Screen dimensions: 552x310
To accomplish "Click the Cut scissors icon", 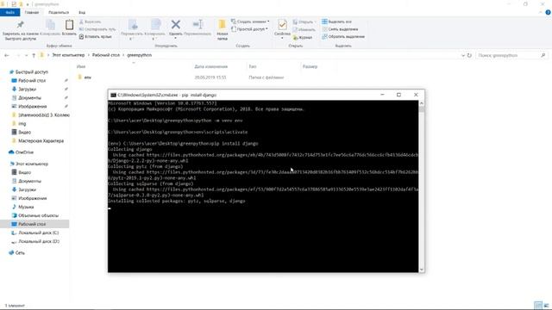I will (x=81, y=22).
